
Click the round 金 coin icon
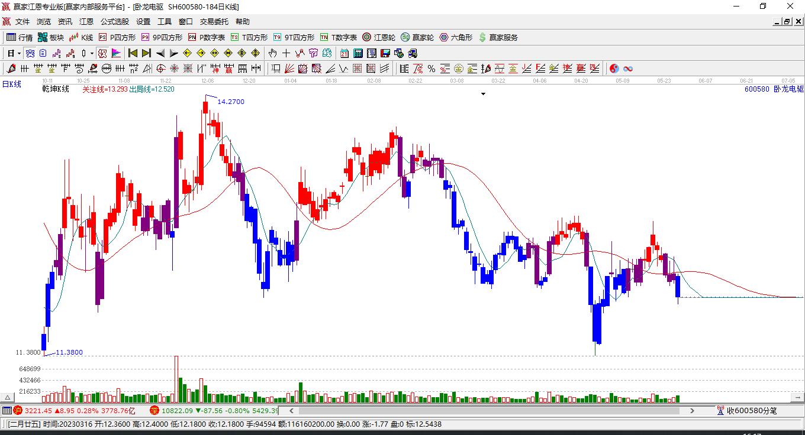point(459,69)
